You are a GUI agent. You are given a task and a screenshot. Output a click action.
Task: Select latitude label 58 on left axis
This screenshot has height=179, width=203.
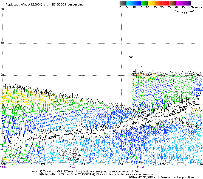coord(2,42)
